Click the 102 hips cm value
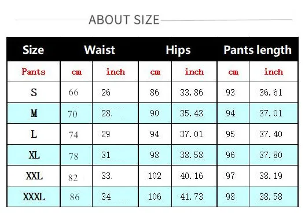305x213 pixels. pos(155,176)
